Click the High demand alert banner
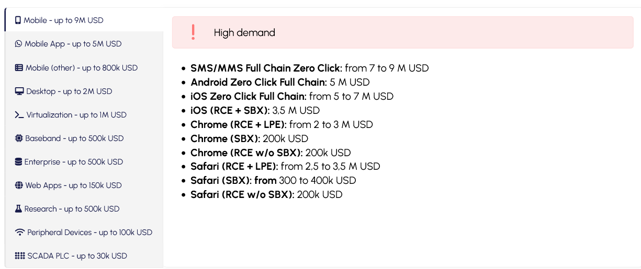 click(x=402, y=32)
